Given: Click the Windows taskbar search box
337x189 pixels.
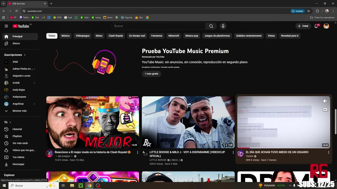Looking at the screenshot, I should tap(34, 186).
